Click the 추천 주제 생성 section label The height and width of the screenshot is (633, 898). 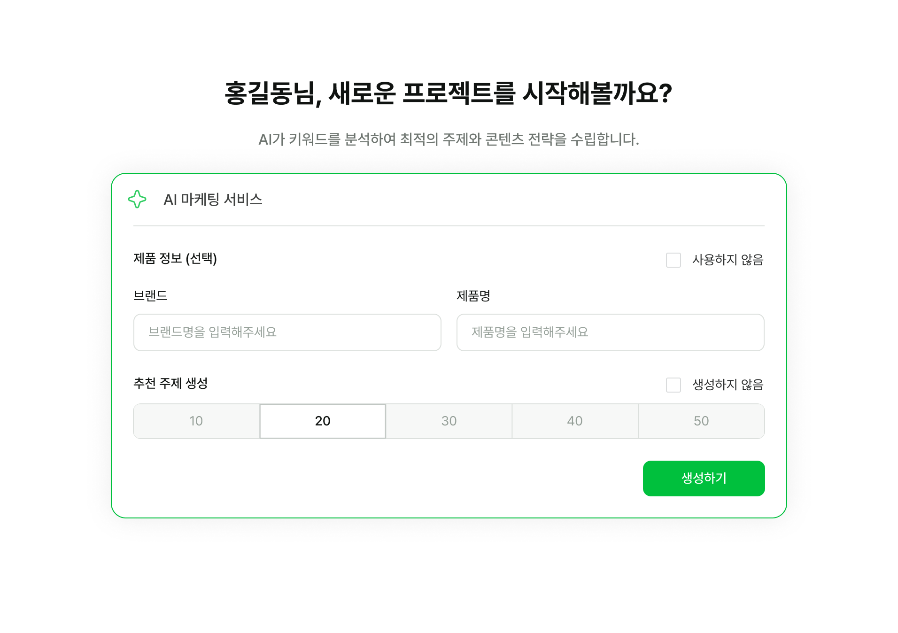(x=170, y=384)
